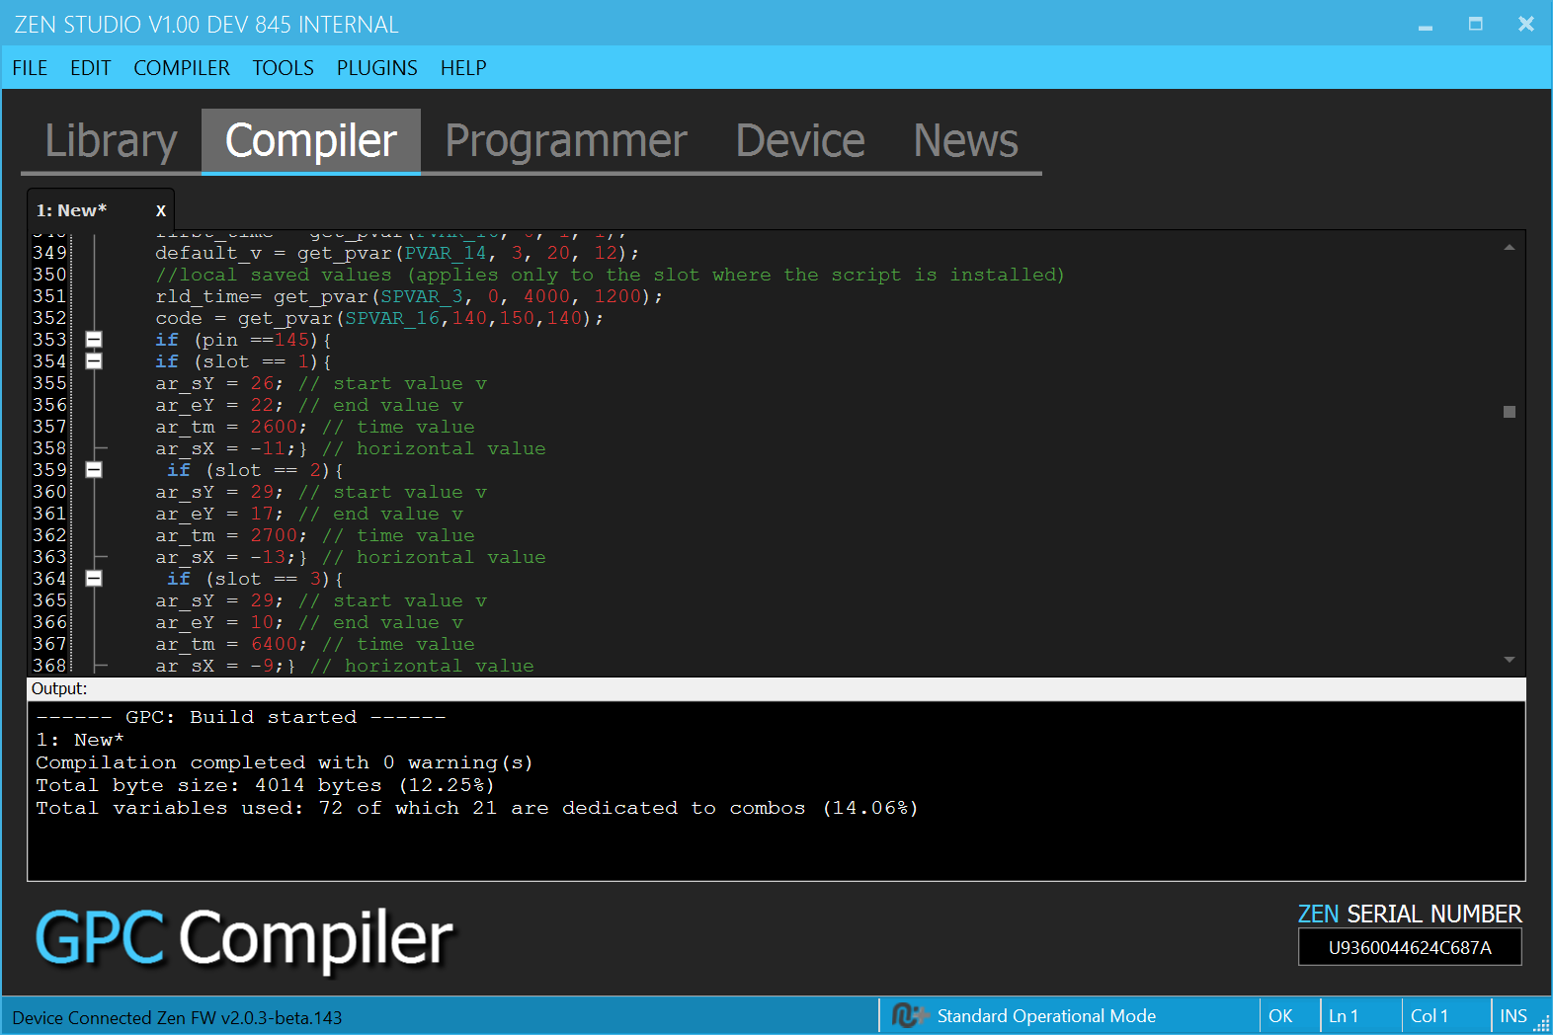Image resolution: width=1553 pixels, height=1035 pixels.
Task: Click the 'ar_tm = 2700' line
Action: pyautogui.click(x=315, y=535)
